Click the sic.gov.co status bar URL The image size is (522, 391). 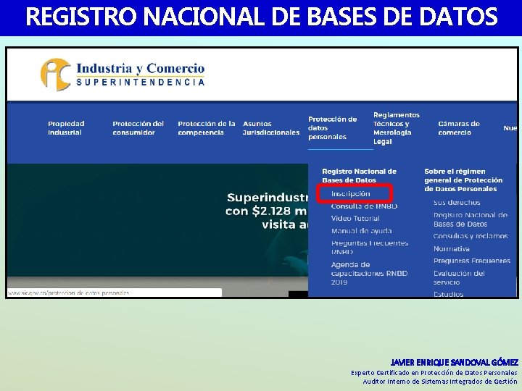click(68, 293)
